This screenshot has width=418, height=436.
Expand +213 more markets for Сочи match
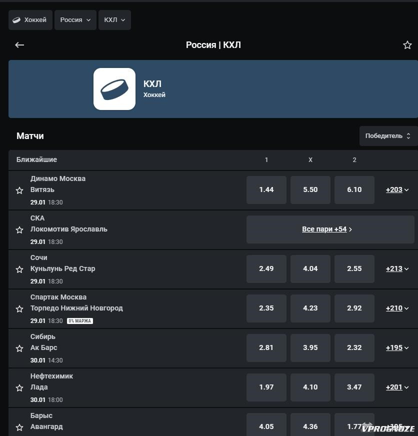click(x=397, y=269)
